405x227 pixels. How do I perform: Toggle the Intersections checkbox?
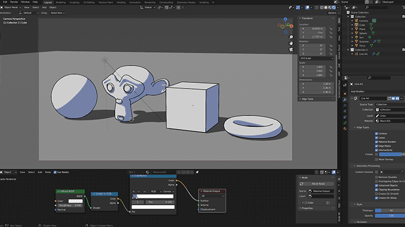(x=376, y=150)
